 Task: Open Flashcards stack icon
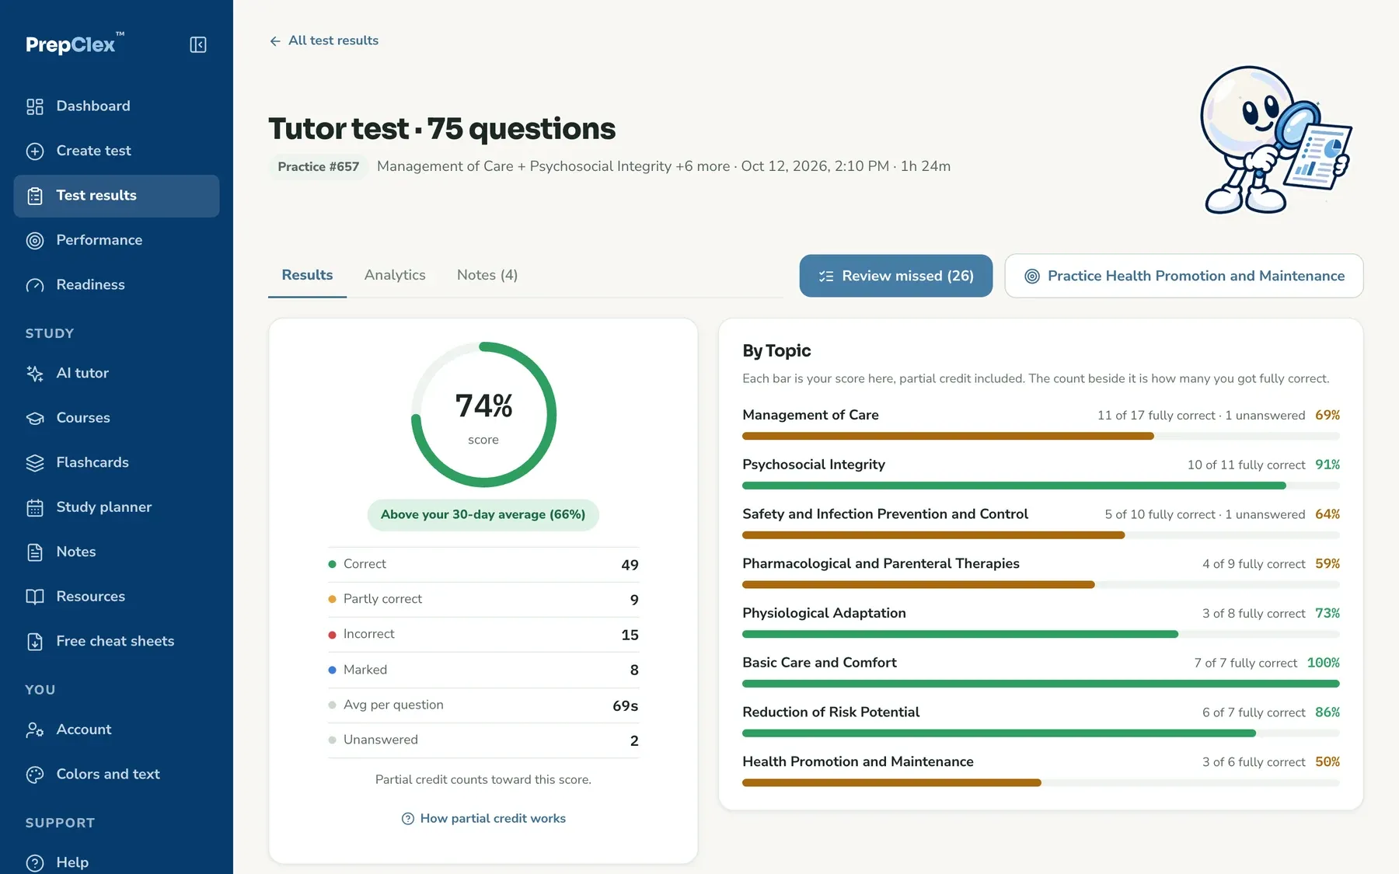click(35, 463)
